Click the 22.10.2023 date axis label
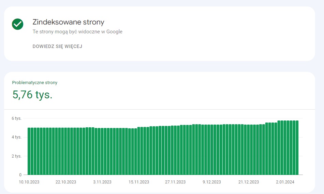The height and width of the screenshot is (194, 324). click(x=66, y=182)
